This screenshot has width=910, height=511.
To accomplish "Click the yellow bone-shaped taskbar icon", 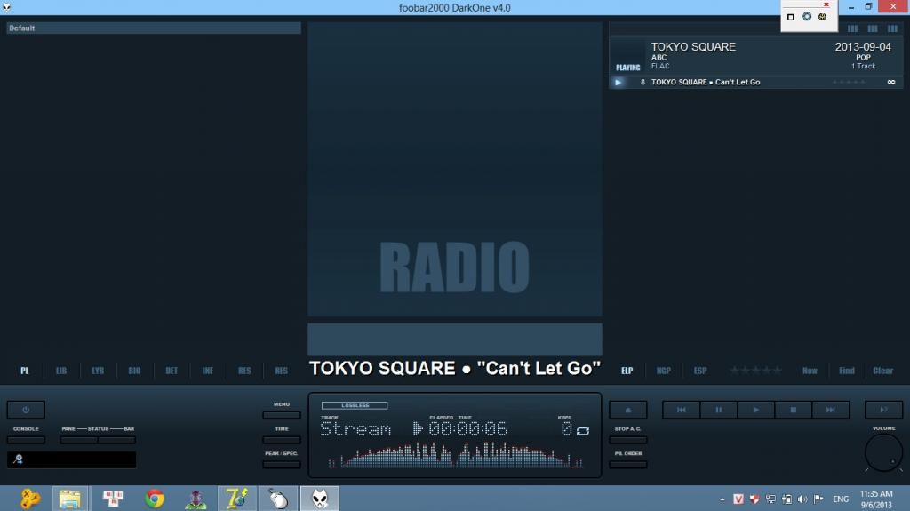I will (x=29, y=499).
